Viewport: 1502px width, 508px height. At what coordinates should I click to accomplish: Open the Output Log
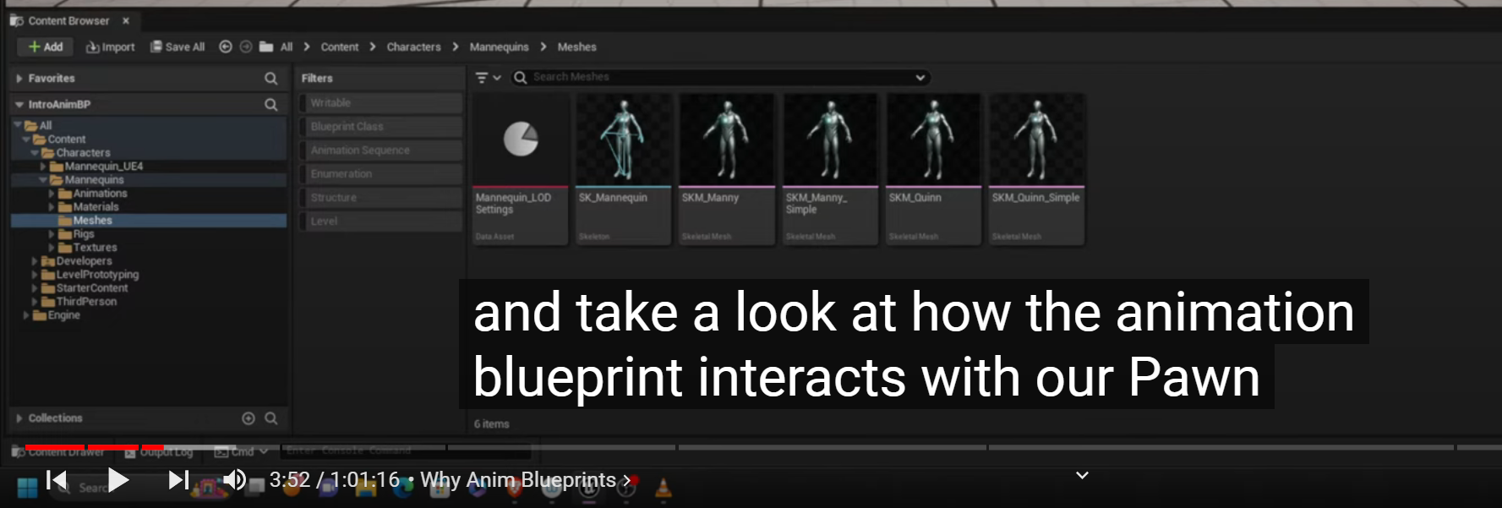pos(159,452)
